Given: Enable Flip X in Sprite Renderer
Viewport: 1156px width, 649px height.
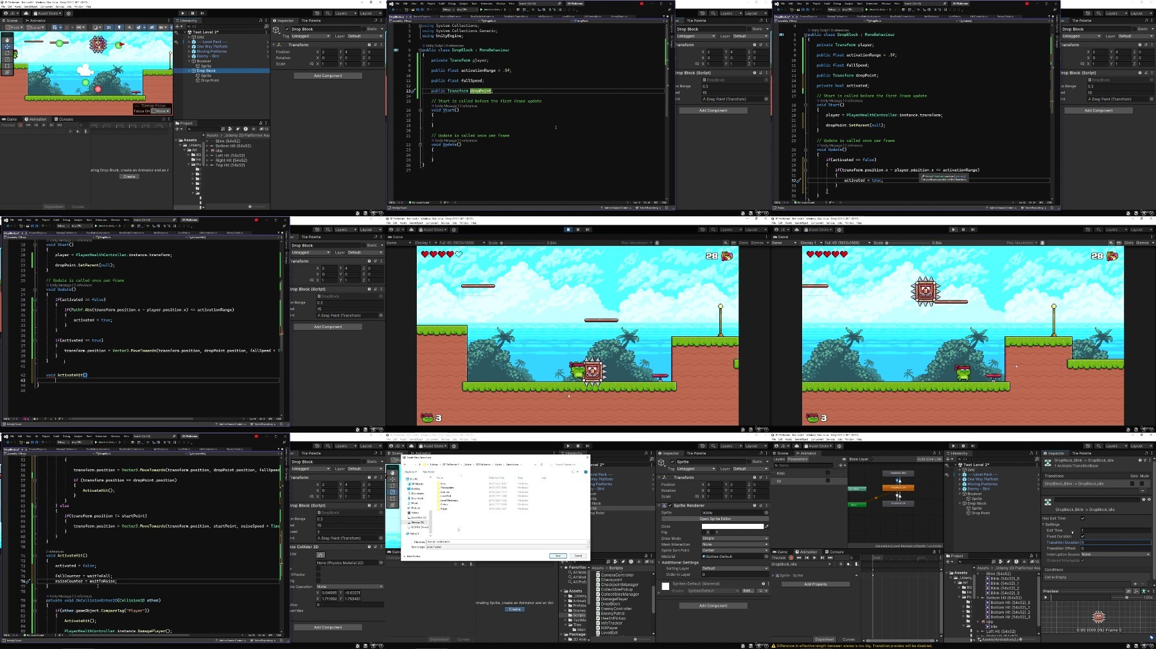Looking at the screenshot, I should coord(704,532).
